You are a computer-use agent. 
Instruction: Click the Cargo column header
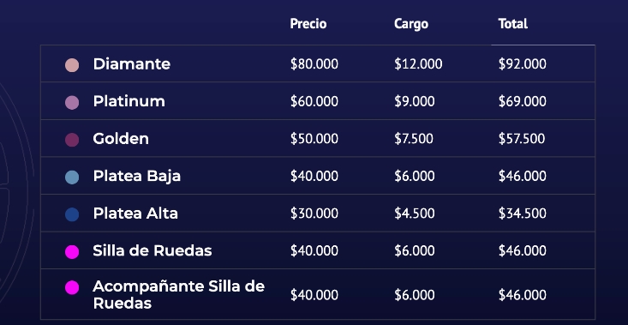(x=411, y=24)
